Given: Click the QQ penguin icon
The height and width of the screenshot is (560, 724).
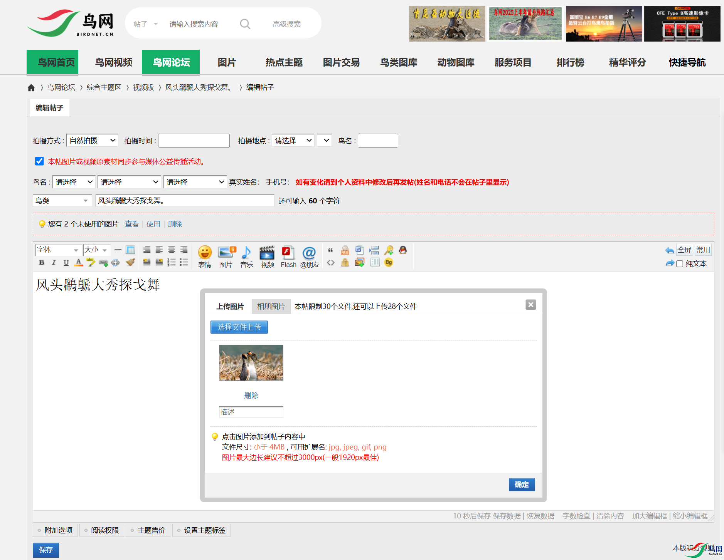Looking at the screenshot, I should [403, 250].
